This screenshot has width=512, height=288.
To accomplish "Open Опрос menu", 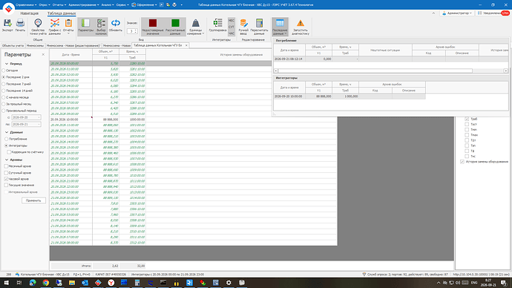I will pyautogui.click(x=45, y=5).
